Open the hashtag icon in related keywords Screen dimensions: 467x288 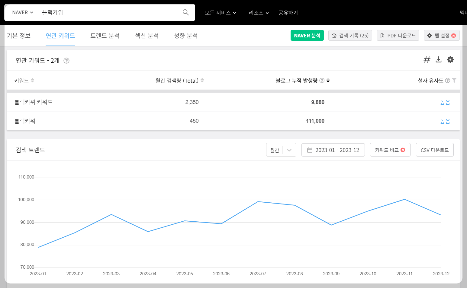click(x=427, y=60)
